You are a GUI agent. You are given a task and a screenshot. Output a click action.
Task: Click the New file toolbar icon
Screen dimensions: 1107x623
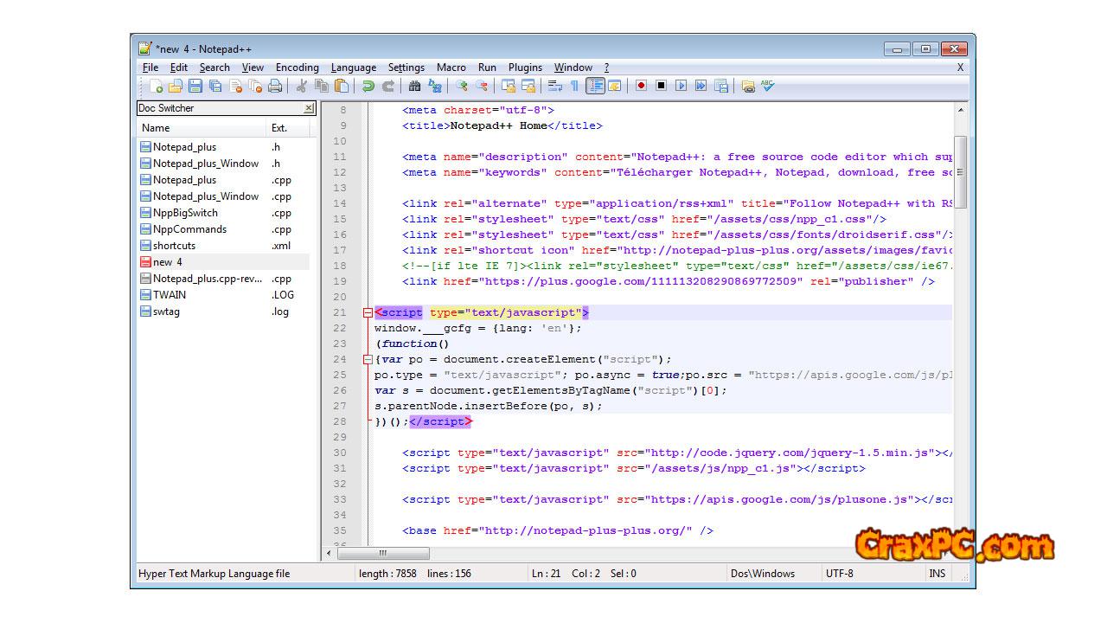pos(156,86)
